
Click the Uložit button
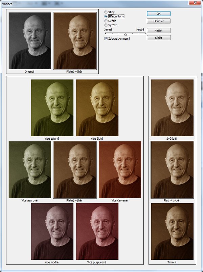158,38
